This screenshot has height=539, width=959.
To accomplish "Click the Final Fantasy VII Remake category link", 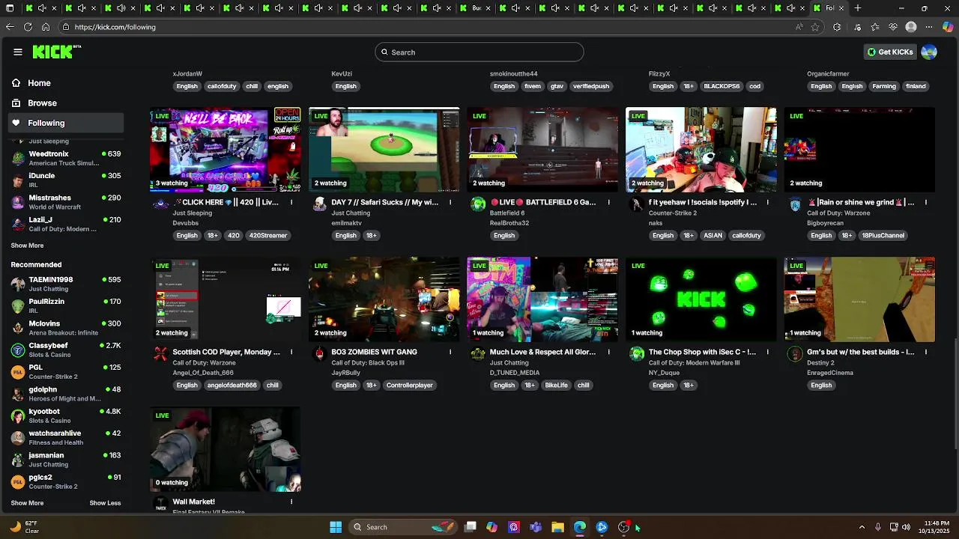I will click(x=209, y=512).
